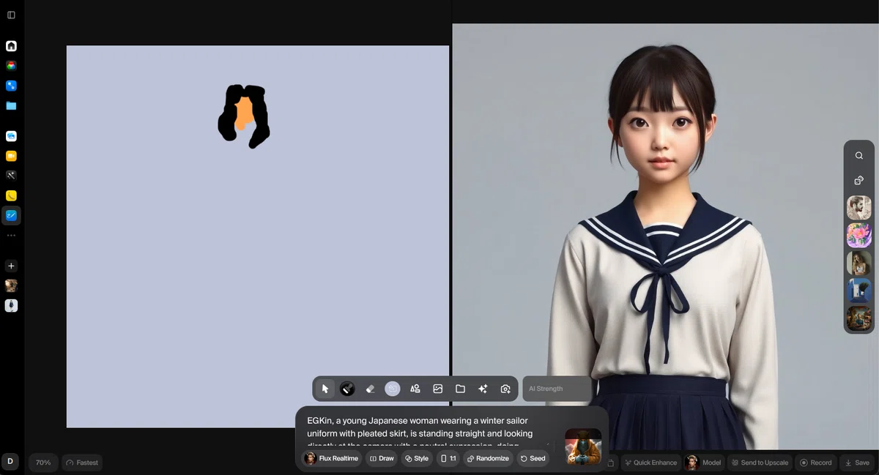Select the blue room style thumbnail
The height and width of the screenshot is (475, 879).
(859, 291)
